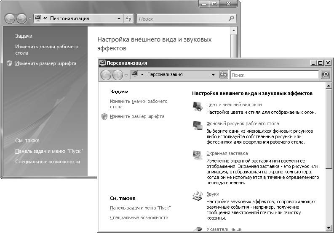Click Персонализация breadcrumb text in the rear window address bar
This screenshot has height=233, width=334.
pyautogui.click(x=69, y=18)
